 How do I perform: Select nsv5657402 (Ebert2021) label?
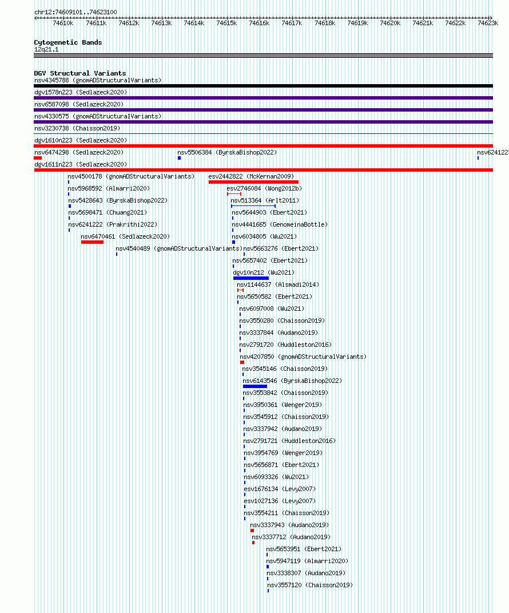[x=271, y=261]
